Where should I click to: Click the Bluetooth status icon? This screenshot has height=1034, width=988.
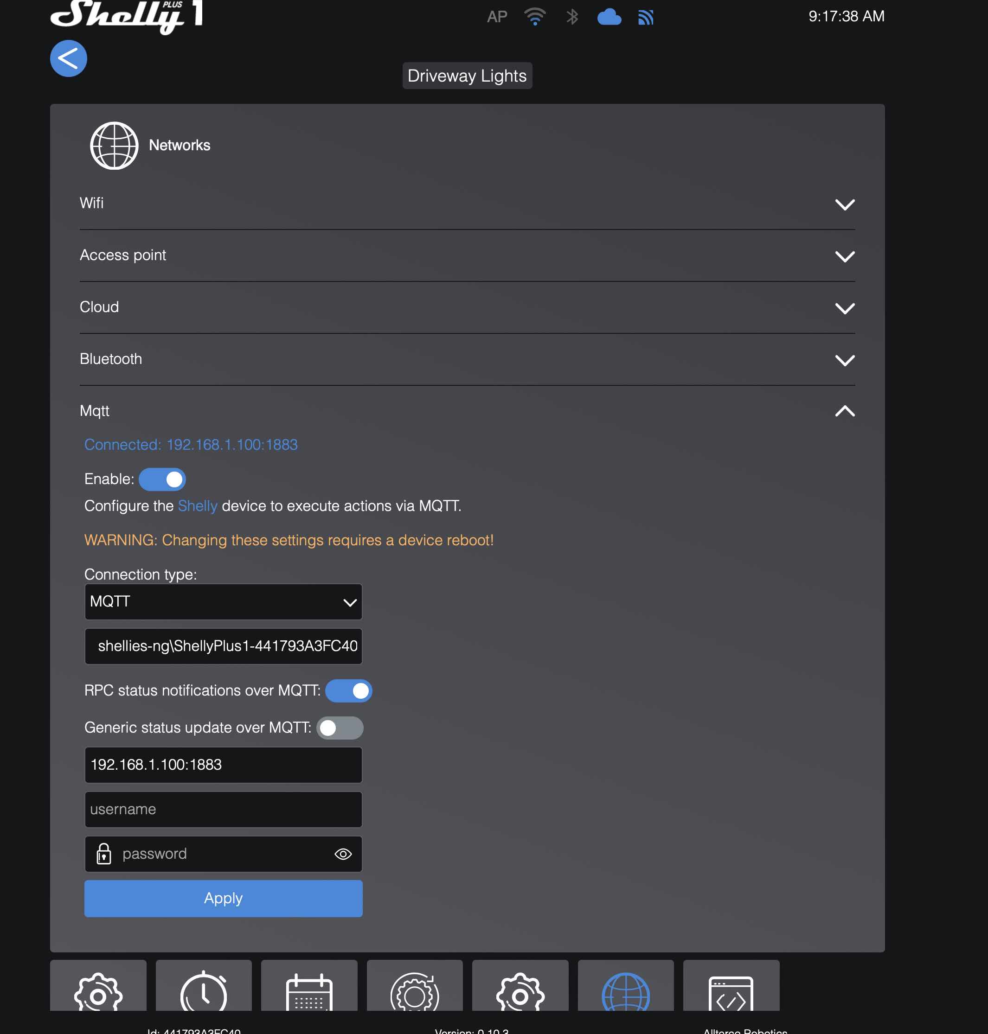point(572,17)
